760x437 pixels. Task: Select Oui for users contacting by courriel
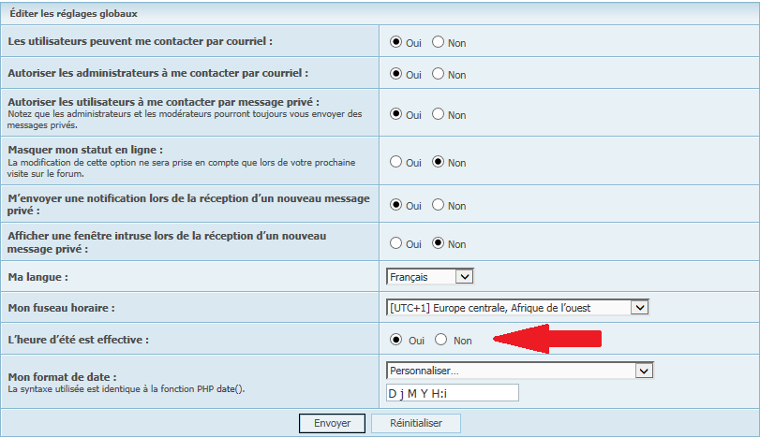(395, 43)
